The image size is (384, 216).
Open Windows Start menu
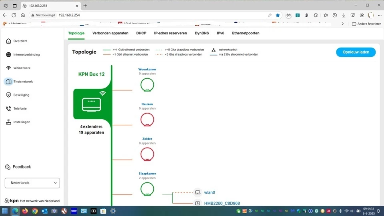pyautogui.click(x=5, y=211)
